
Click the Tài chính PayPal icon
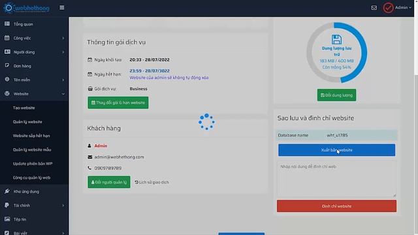(x=7, y=205)
